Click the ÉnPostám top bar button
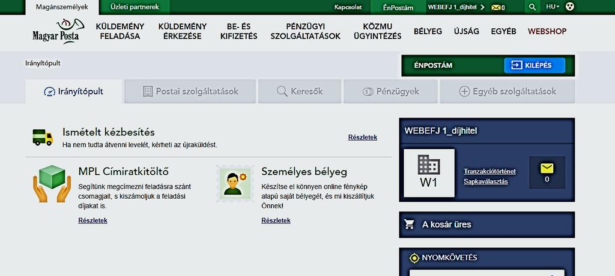 398,7
